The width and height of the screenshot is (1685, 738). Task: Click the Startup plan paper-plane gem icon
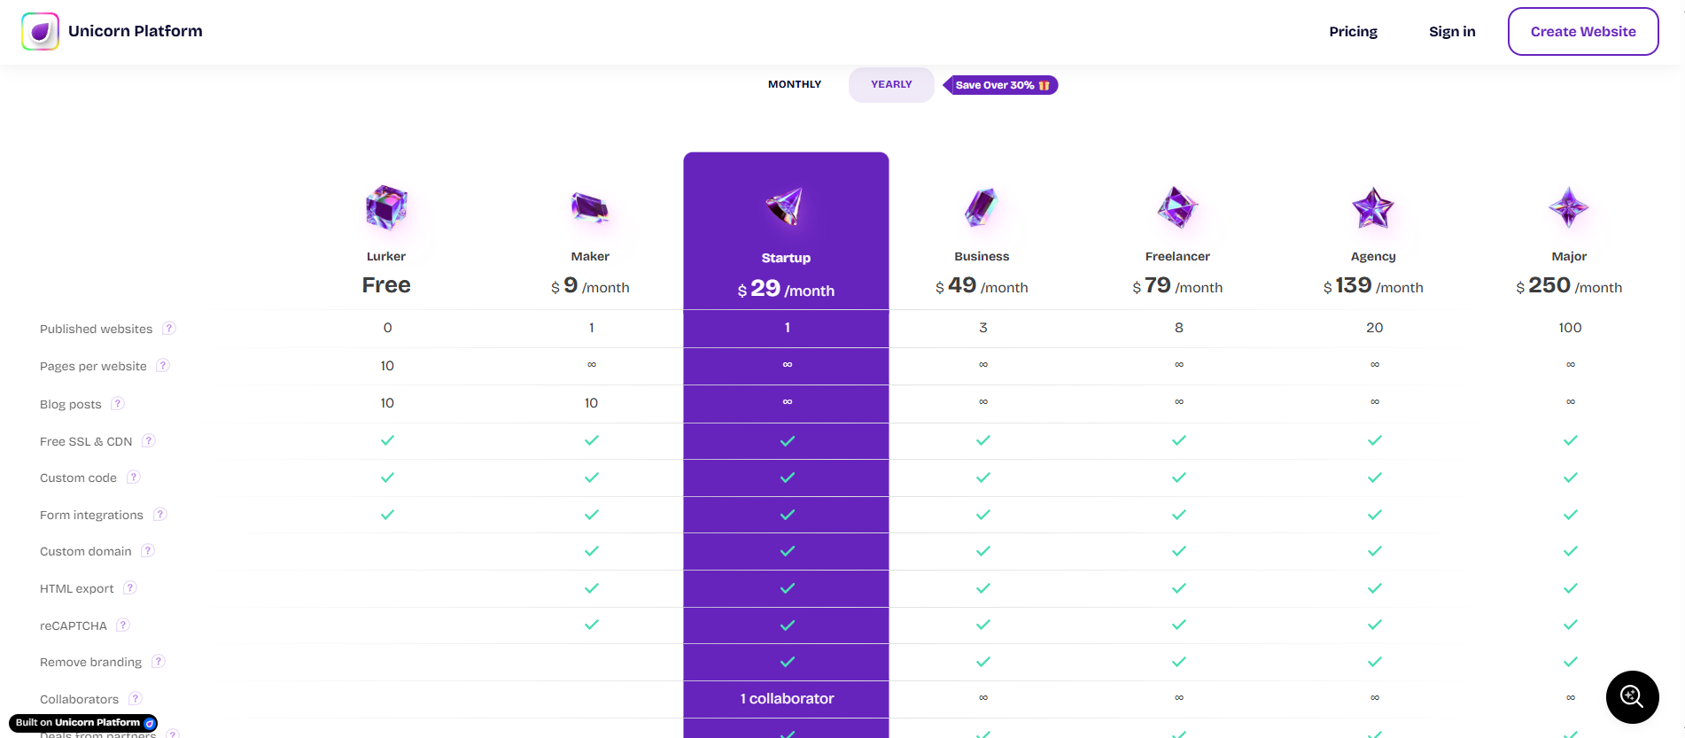(786, 206)
